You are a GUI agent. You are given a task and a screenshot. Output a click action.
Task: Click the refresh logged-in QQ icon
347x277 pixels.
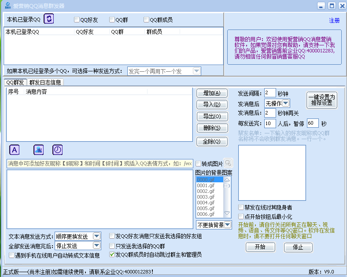(x=49, y=18)
